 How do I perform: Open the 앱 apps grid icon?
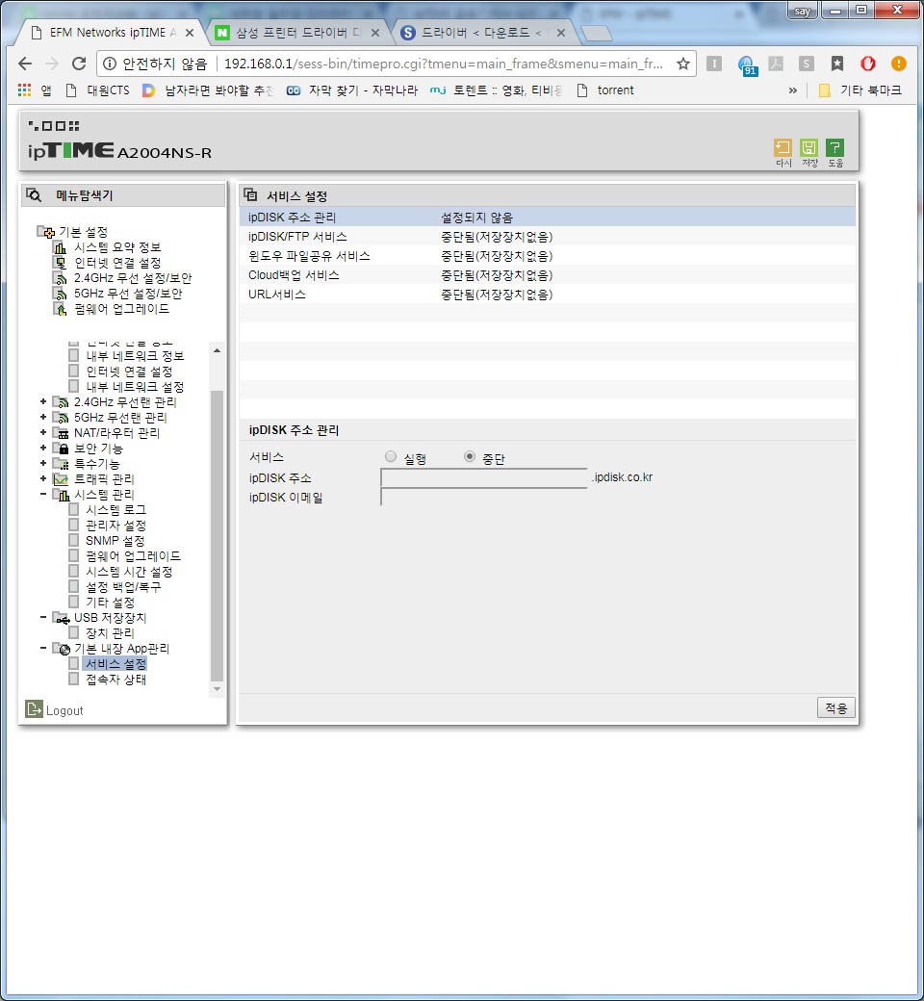click(x=25, y=90)
